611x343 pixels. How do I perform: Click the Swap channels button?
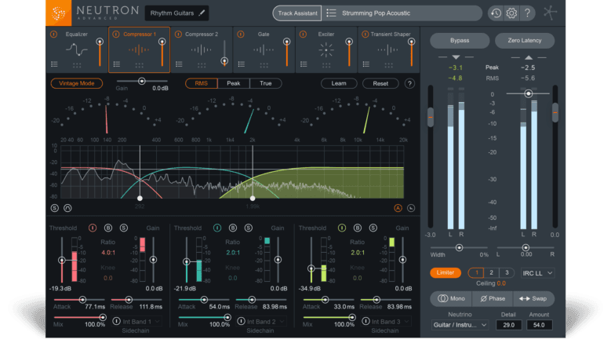[533, 298]
